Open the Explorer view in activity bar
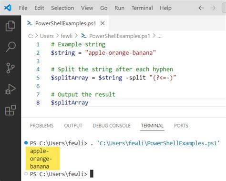This screenshot has width=226, height=181. click(10, 26)
